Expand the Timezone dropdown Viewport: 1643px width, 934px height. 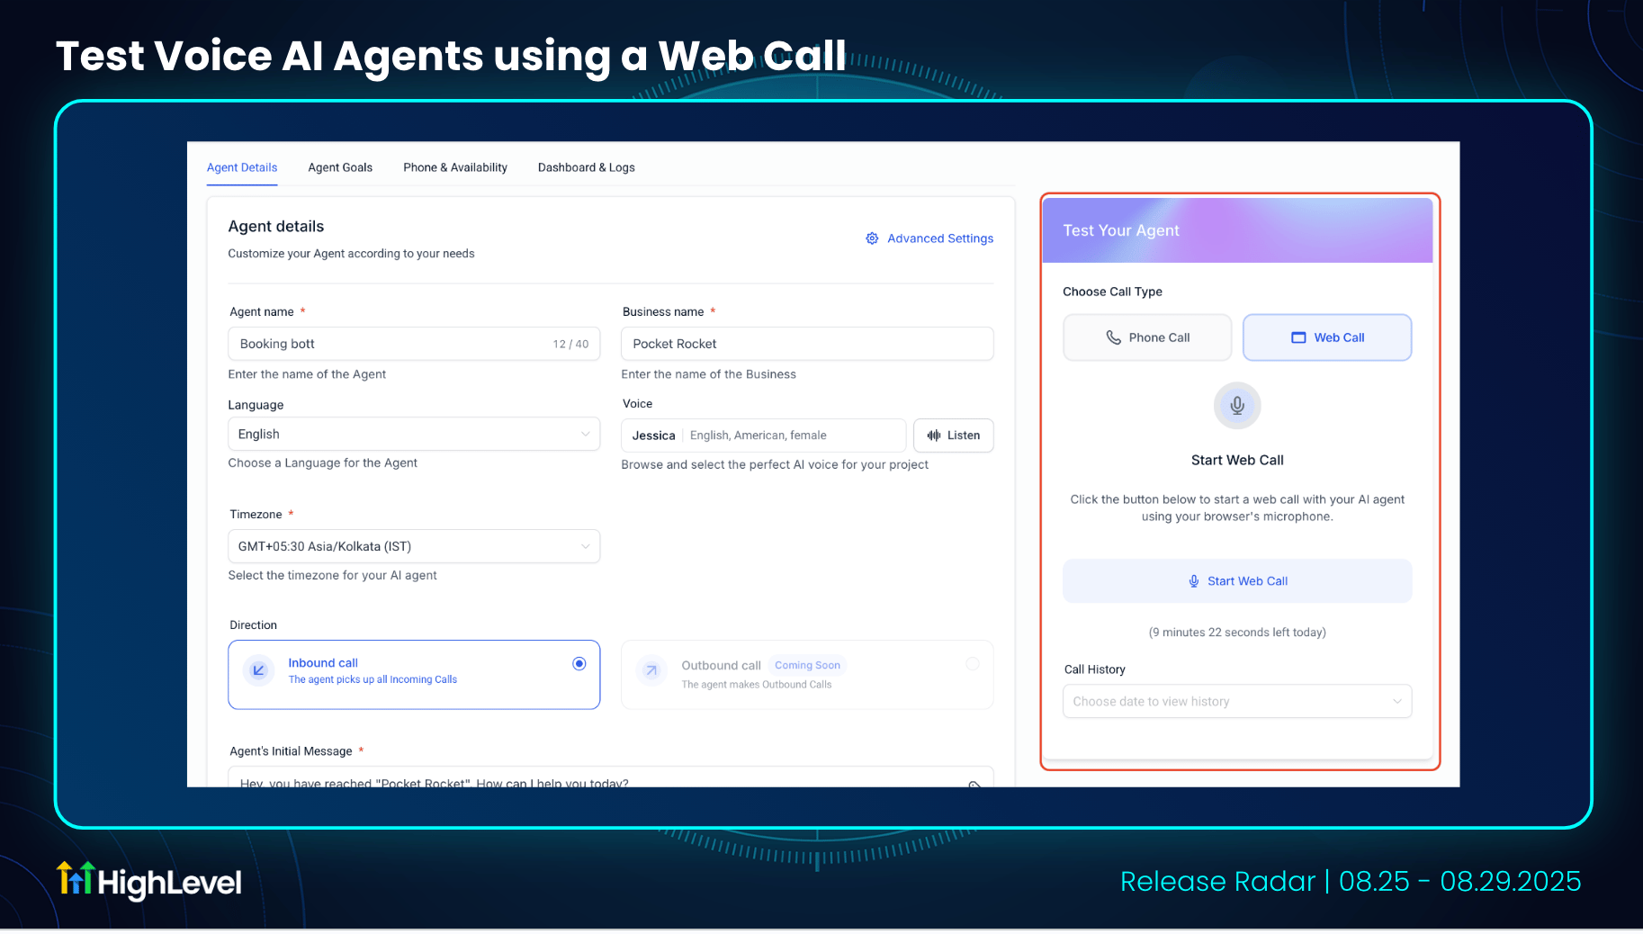point(414,546)
